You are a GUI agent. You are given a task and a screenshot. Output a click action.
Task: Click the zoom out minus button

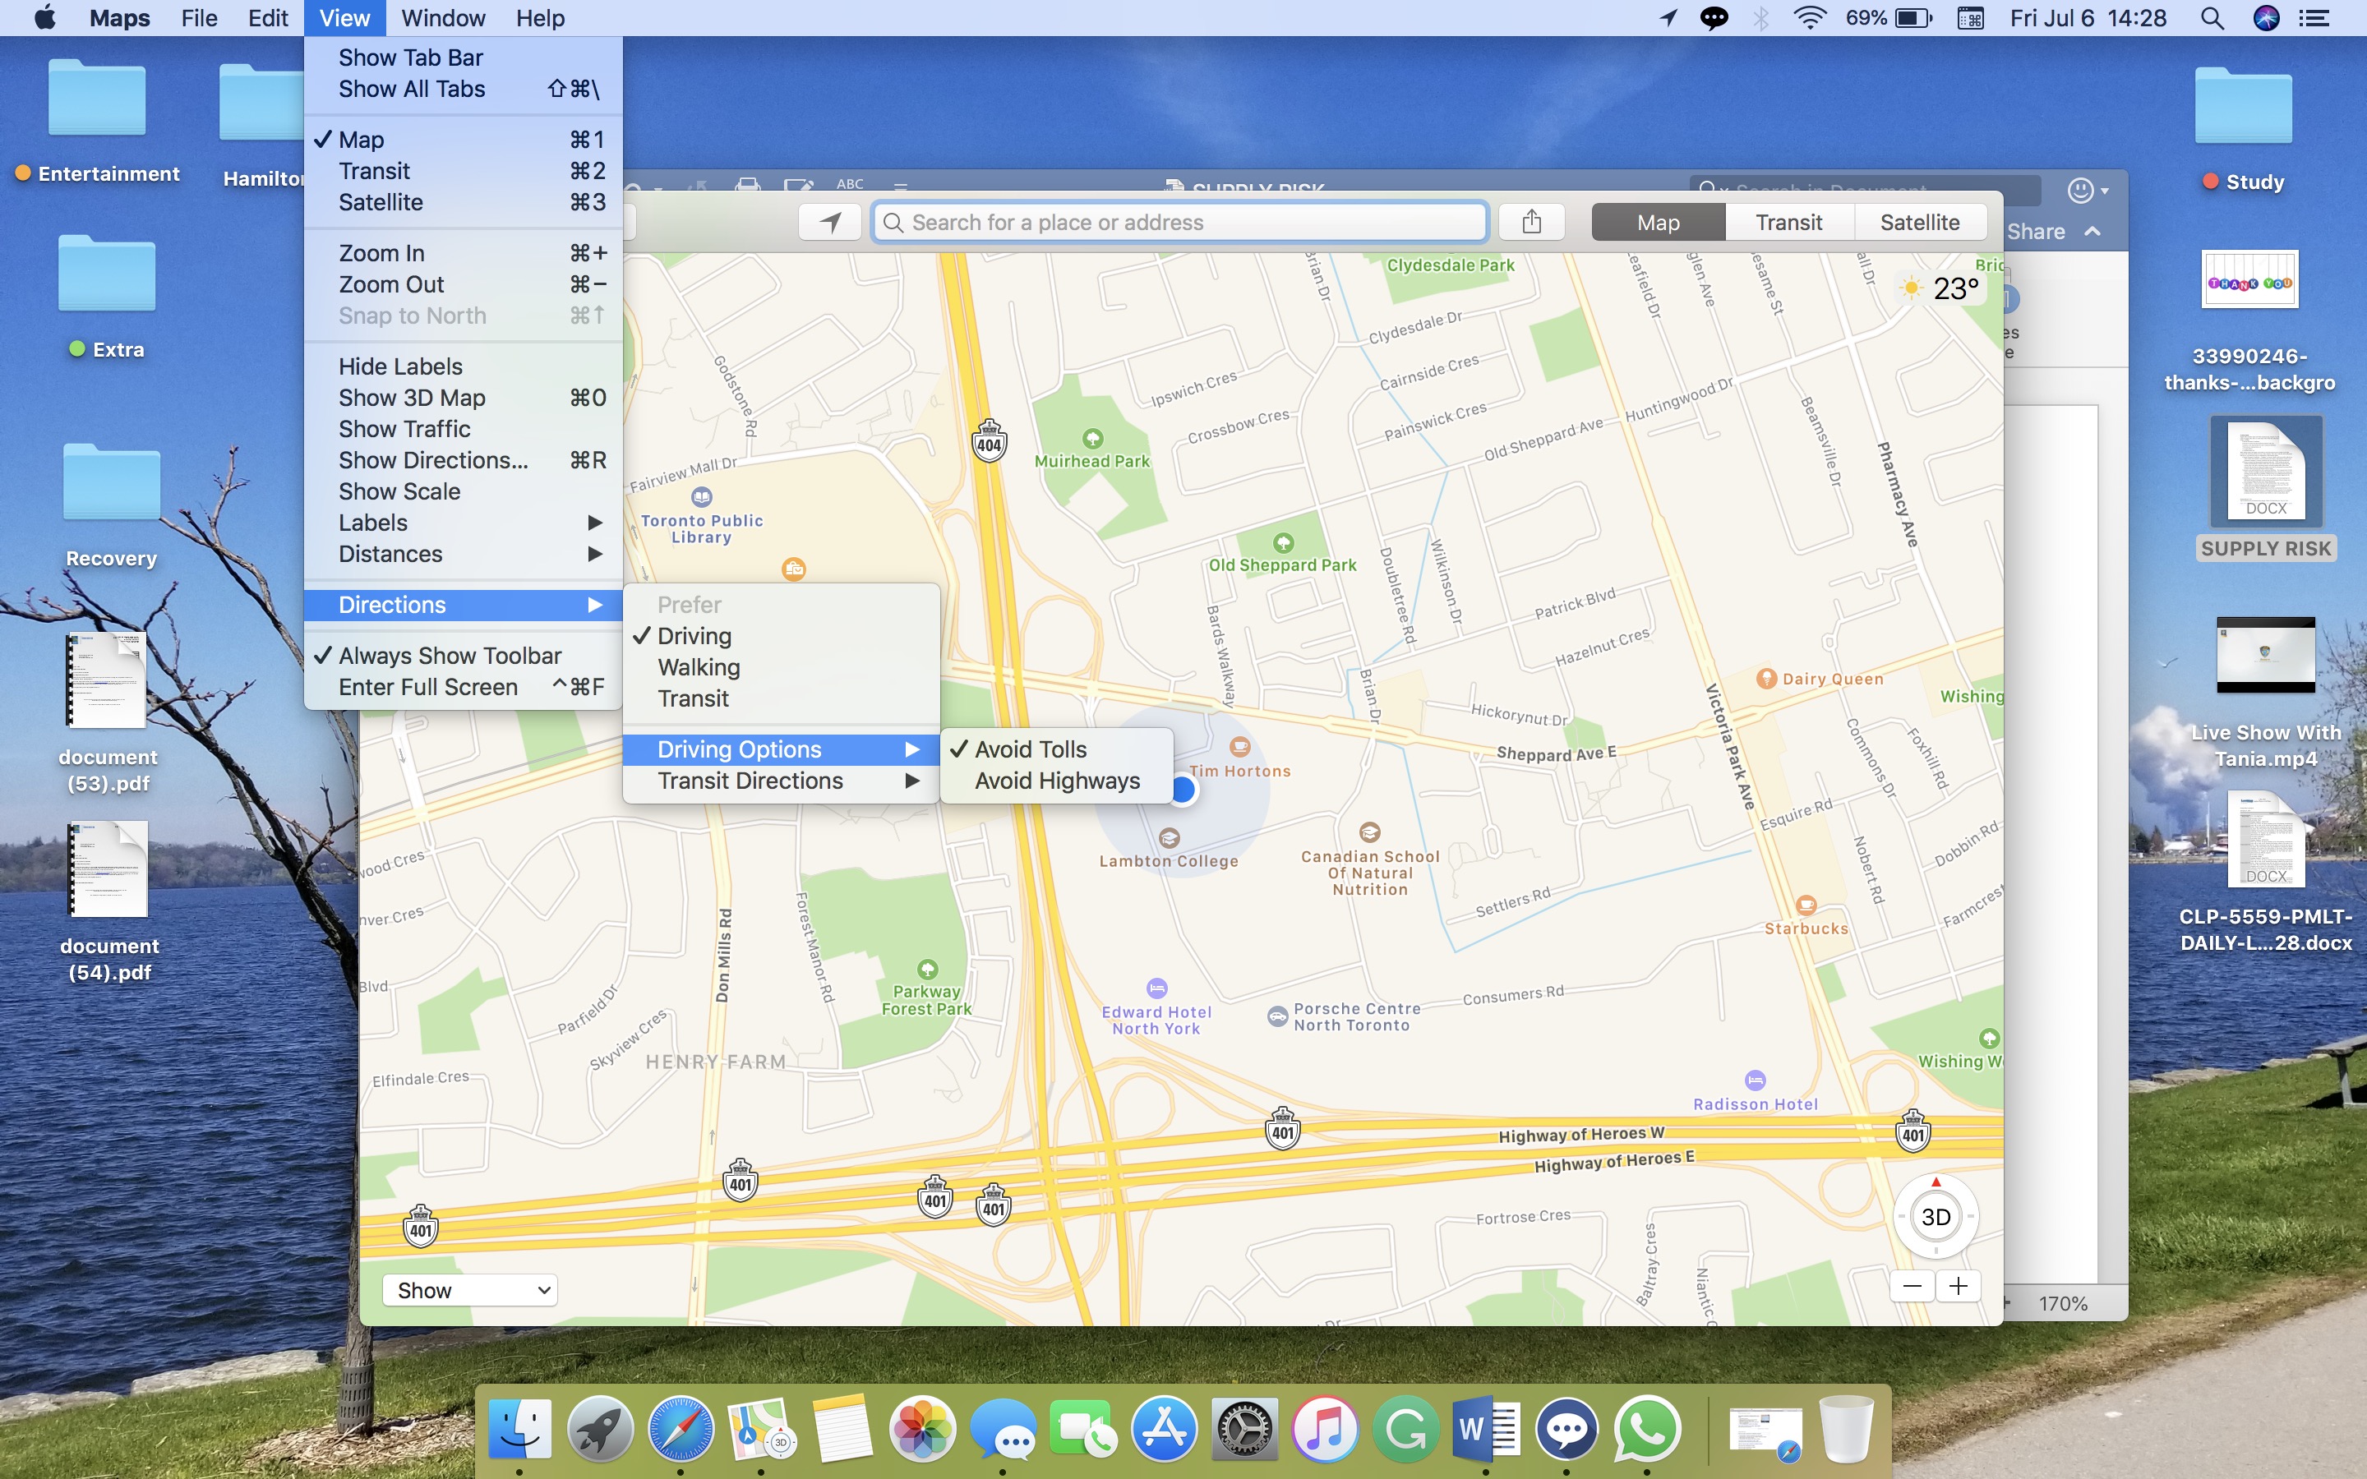click(x=1913, y=1286)
